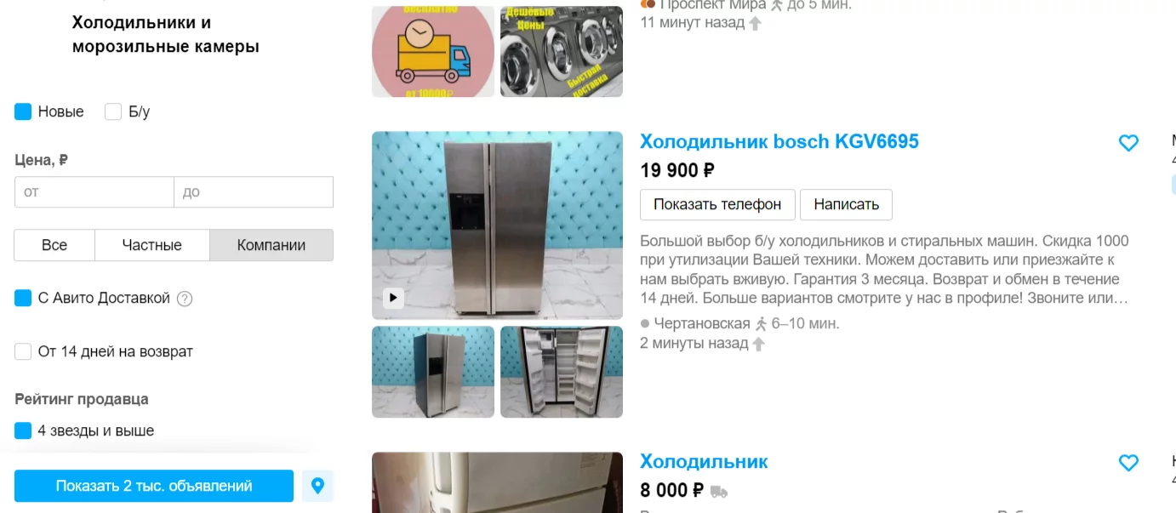Select the Все seller tab
Viewport: 1176px width, 513px height.
54,245
